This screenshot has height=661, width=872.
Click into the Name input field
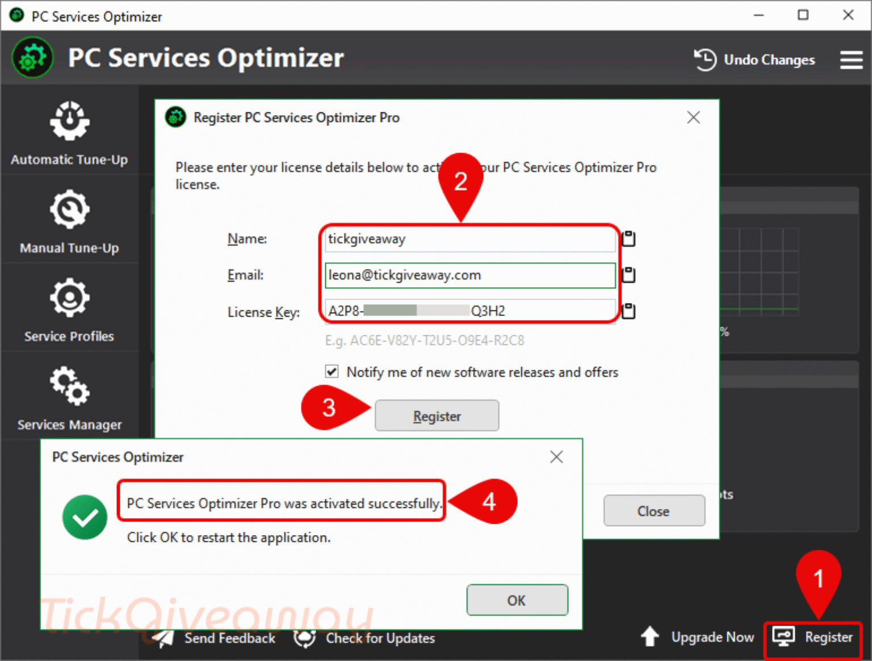[470, 239]
